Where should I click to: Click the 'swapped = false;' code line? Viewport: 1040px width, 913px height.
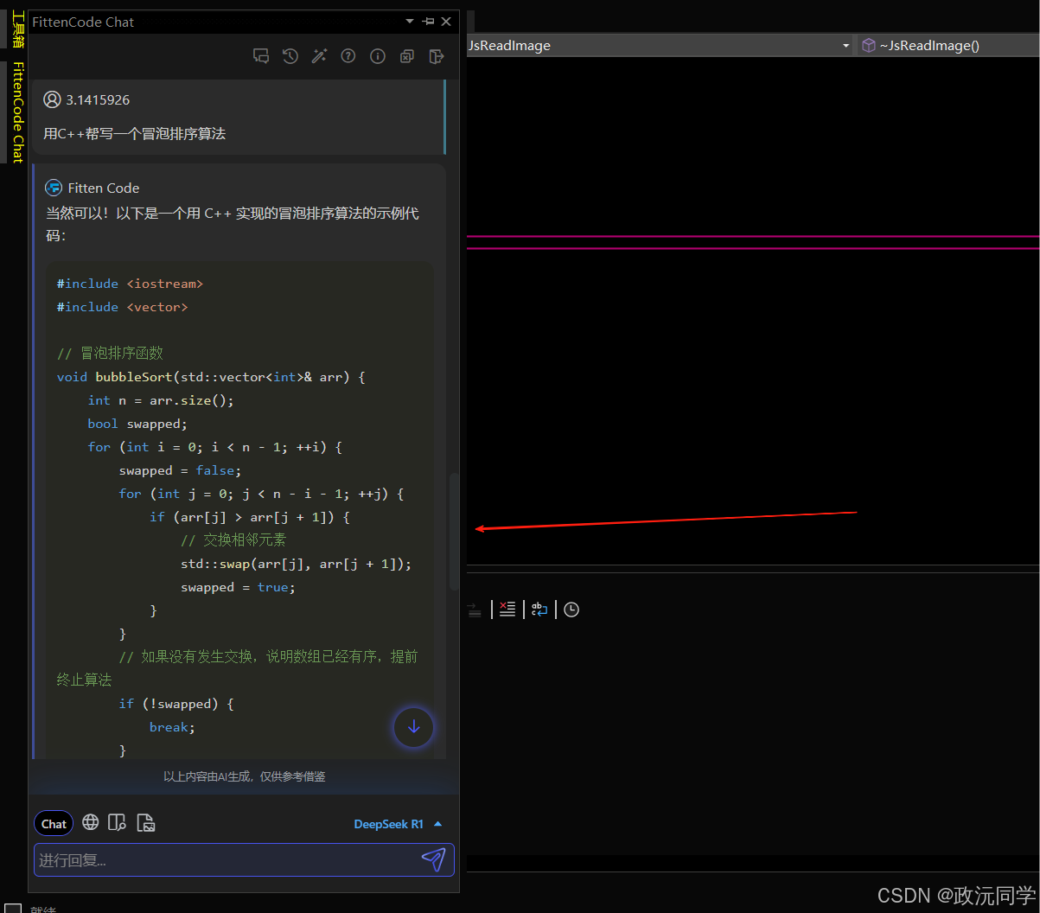(181, 470)
